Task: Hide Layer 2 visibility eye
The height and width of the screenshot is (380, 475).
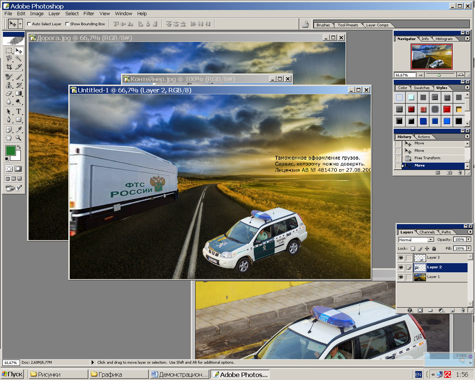Action: (x=401, y=267)
